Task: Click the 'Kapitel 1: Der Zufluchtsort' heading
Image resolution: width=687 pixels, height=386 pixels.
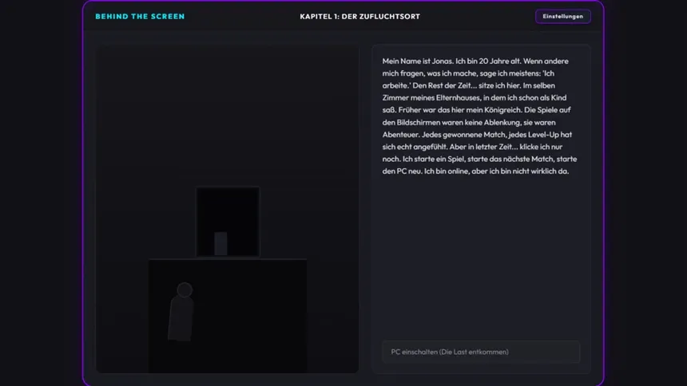Action: pyautogui.click(x=359, y=17)
